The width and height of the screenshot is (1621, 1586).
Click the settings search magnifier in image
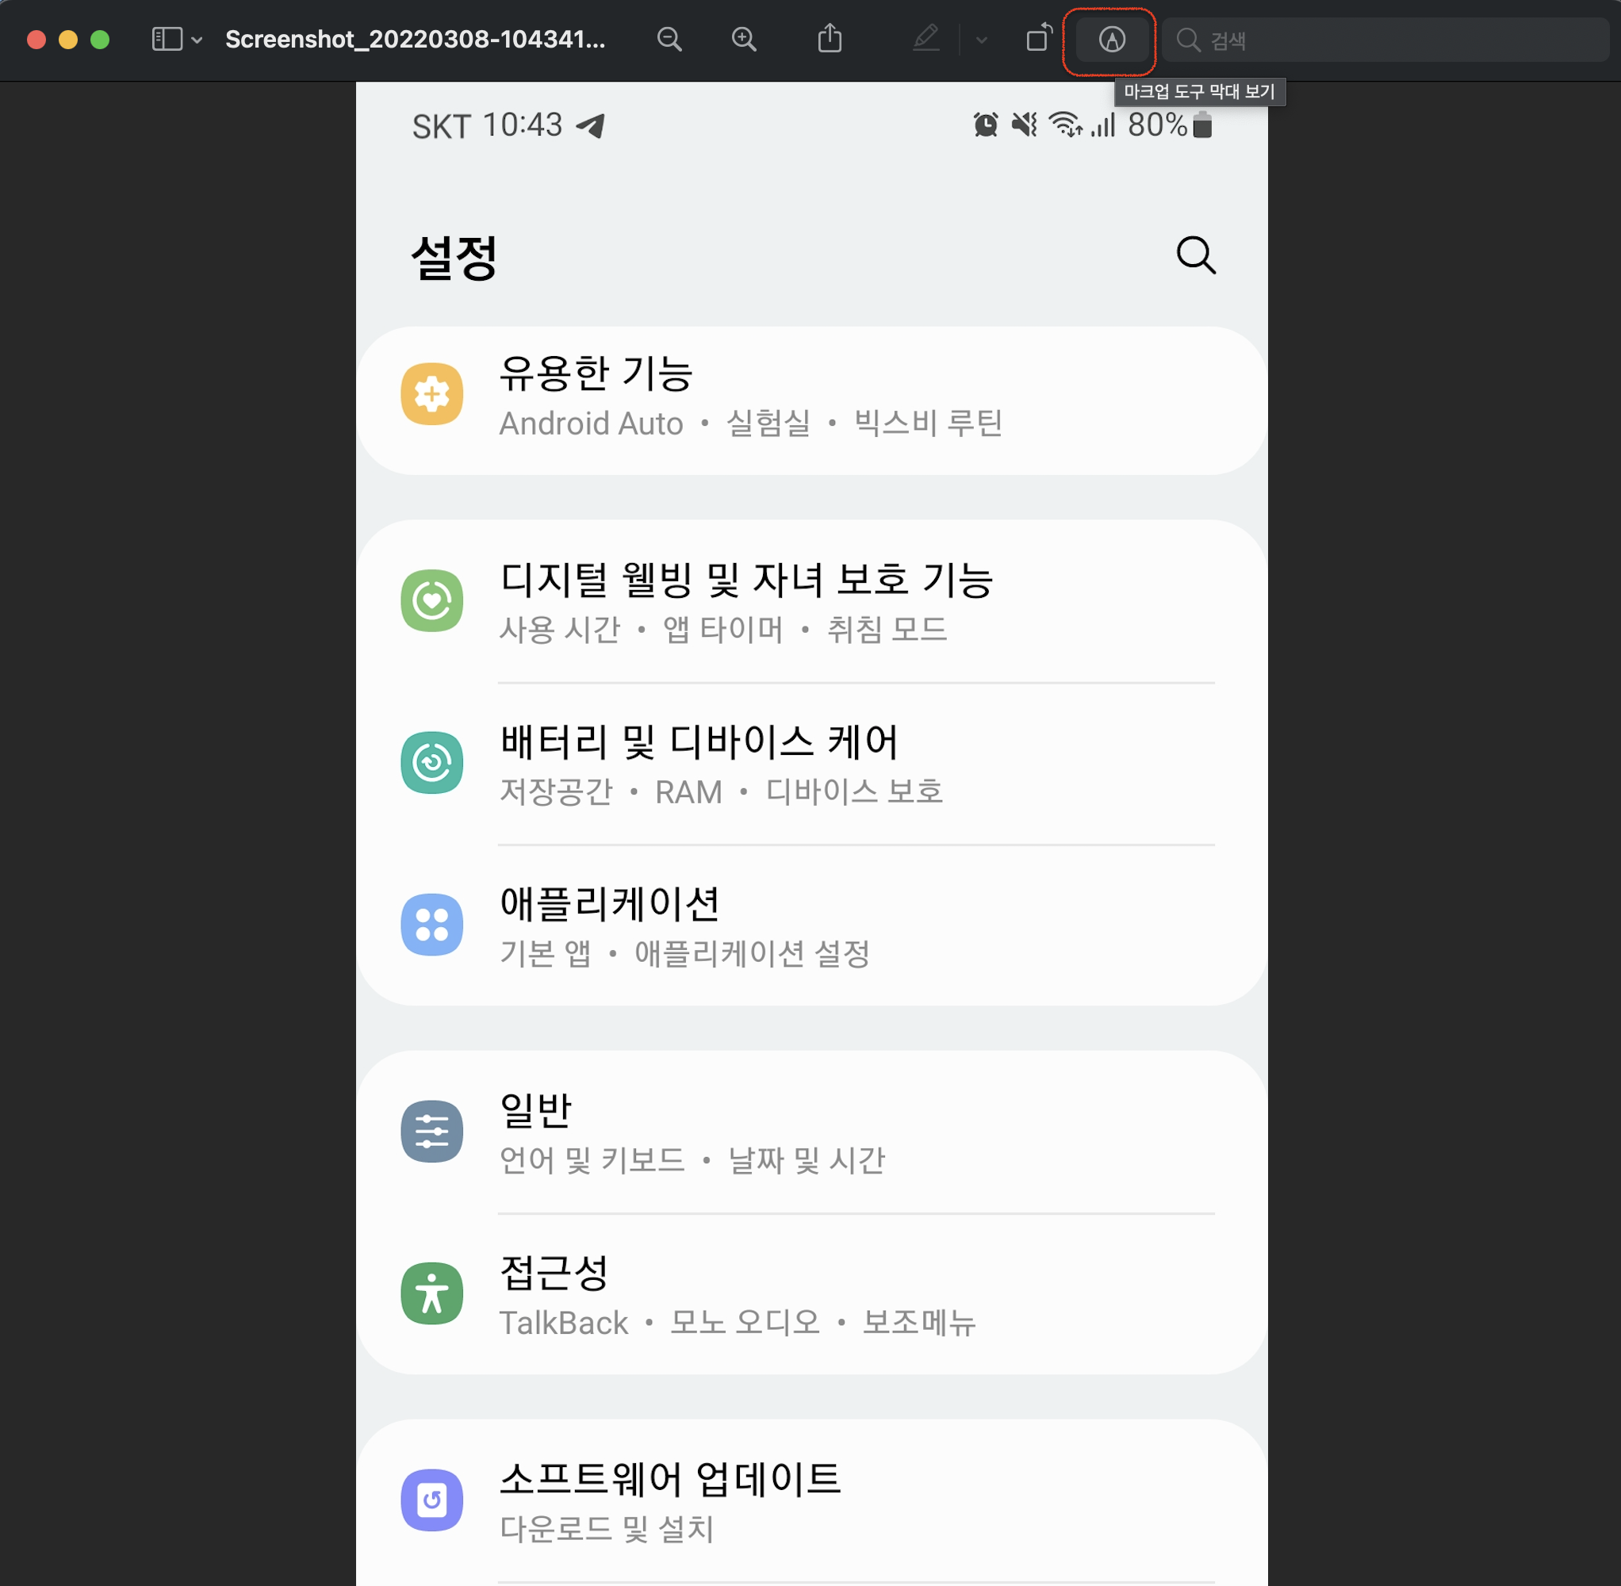coord(1195,255)
